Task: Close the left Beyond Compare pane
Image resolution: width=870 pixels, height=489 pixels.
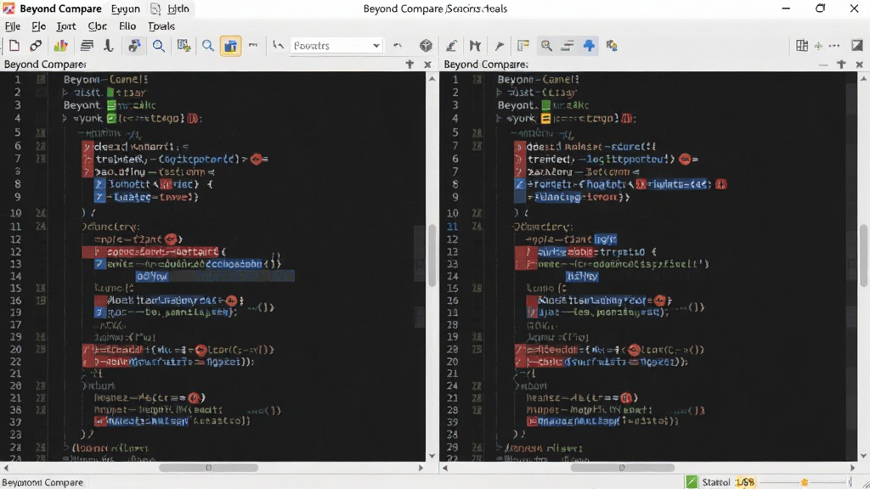Action: [x=428, y=65]
